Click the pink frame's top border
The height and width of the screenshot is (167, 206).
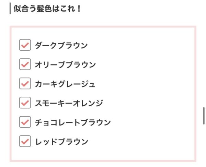tap(103, 27)
